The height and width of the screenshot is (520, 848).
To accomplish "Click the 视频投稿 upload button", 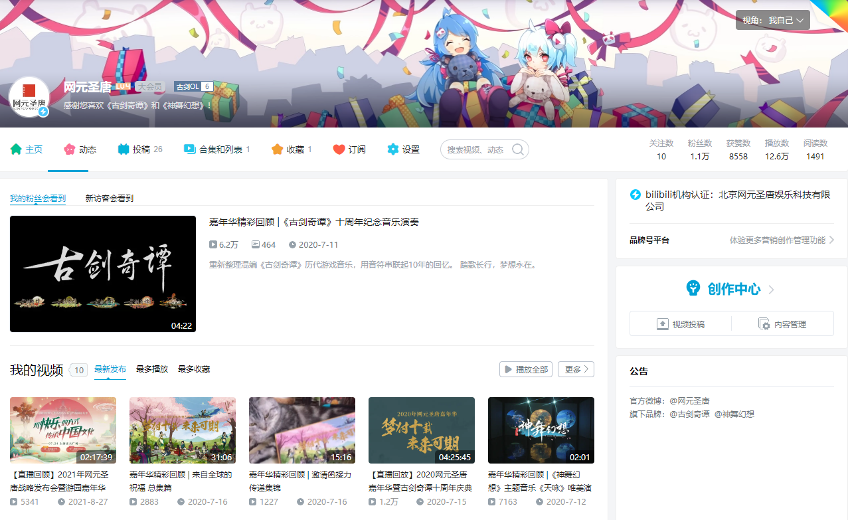I will pyautogui.click(x=681, y=324).
